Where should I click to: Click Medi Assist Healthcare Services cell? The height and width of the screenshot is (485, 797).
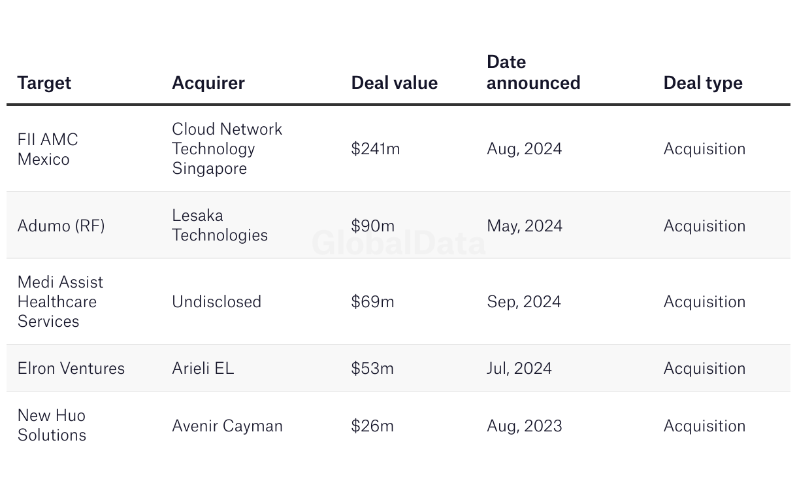coord(61,302)
